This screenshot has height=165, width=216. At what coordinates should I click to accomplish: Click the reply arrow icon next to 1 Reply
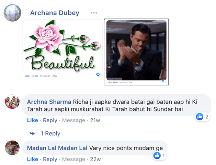(x=32, y=133)
